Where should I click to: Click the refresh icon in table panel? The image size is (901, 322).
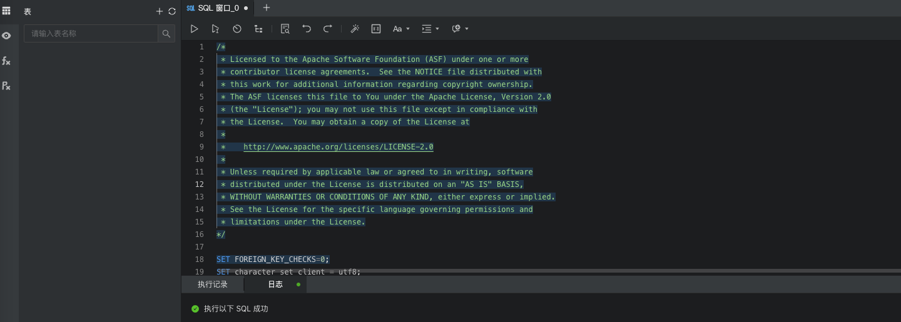click(172, 11)
